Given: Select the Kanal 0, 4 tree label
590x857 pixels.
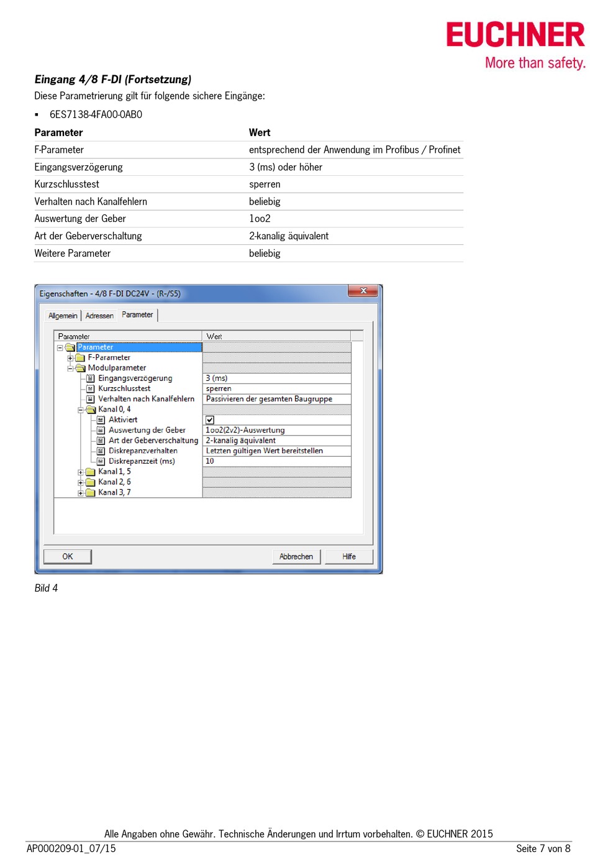Looking at the screenshot, I should click(x=114, y=410).
